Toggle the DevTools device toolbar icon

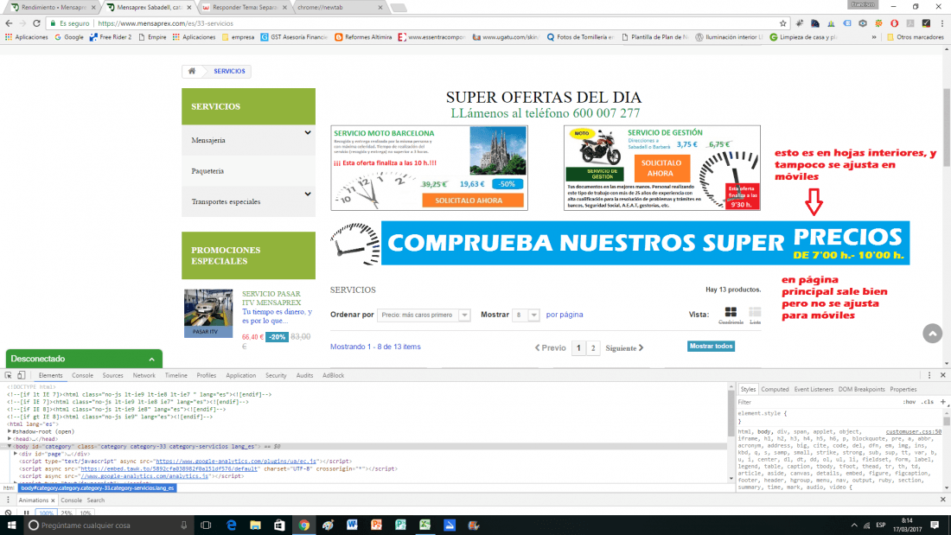pyautogui.click(x=22, y=375)
